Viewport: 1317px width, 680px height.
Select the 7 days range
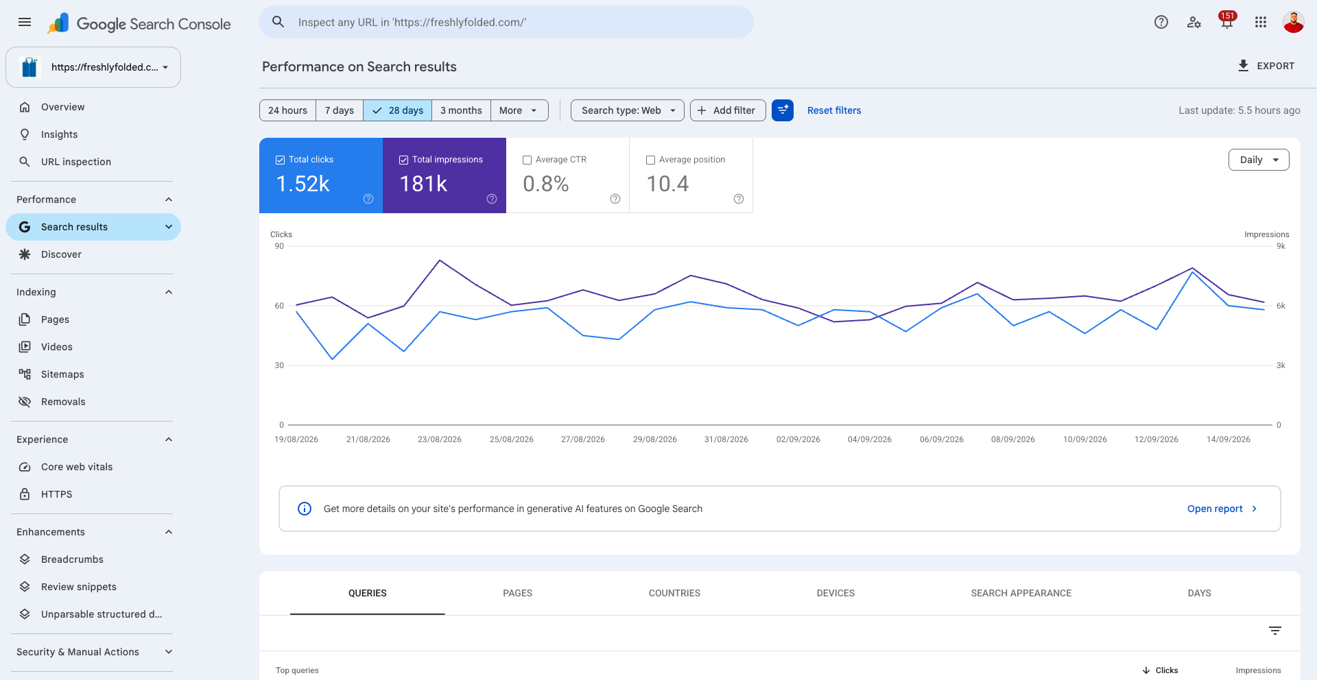pos(340,110)
